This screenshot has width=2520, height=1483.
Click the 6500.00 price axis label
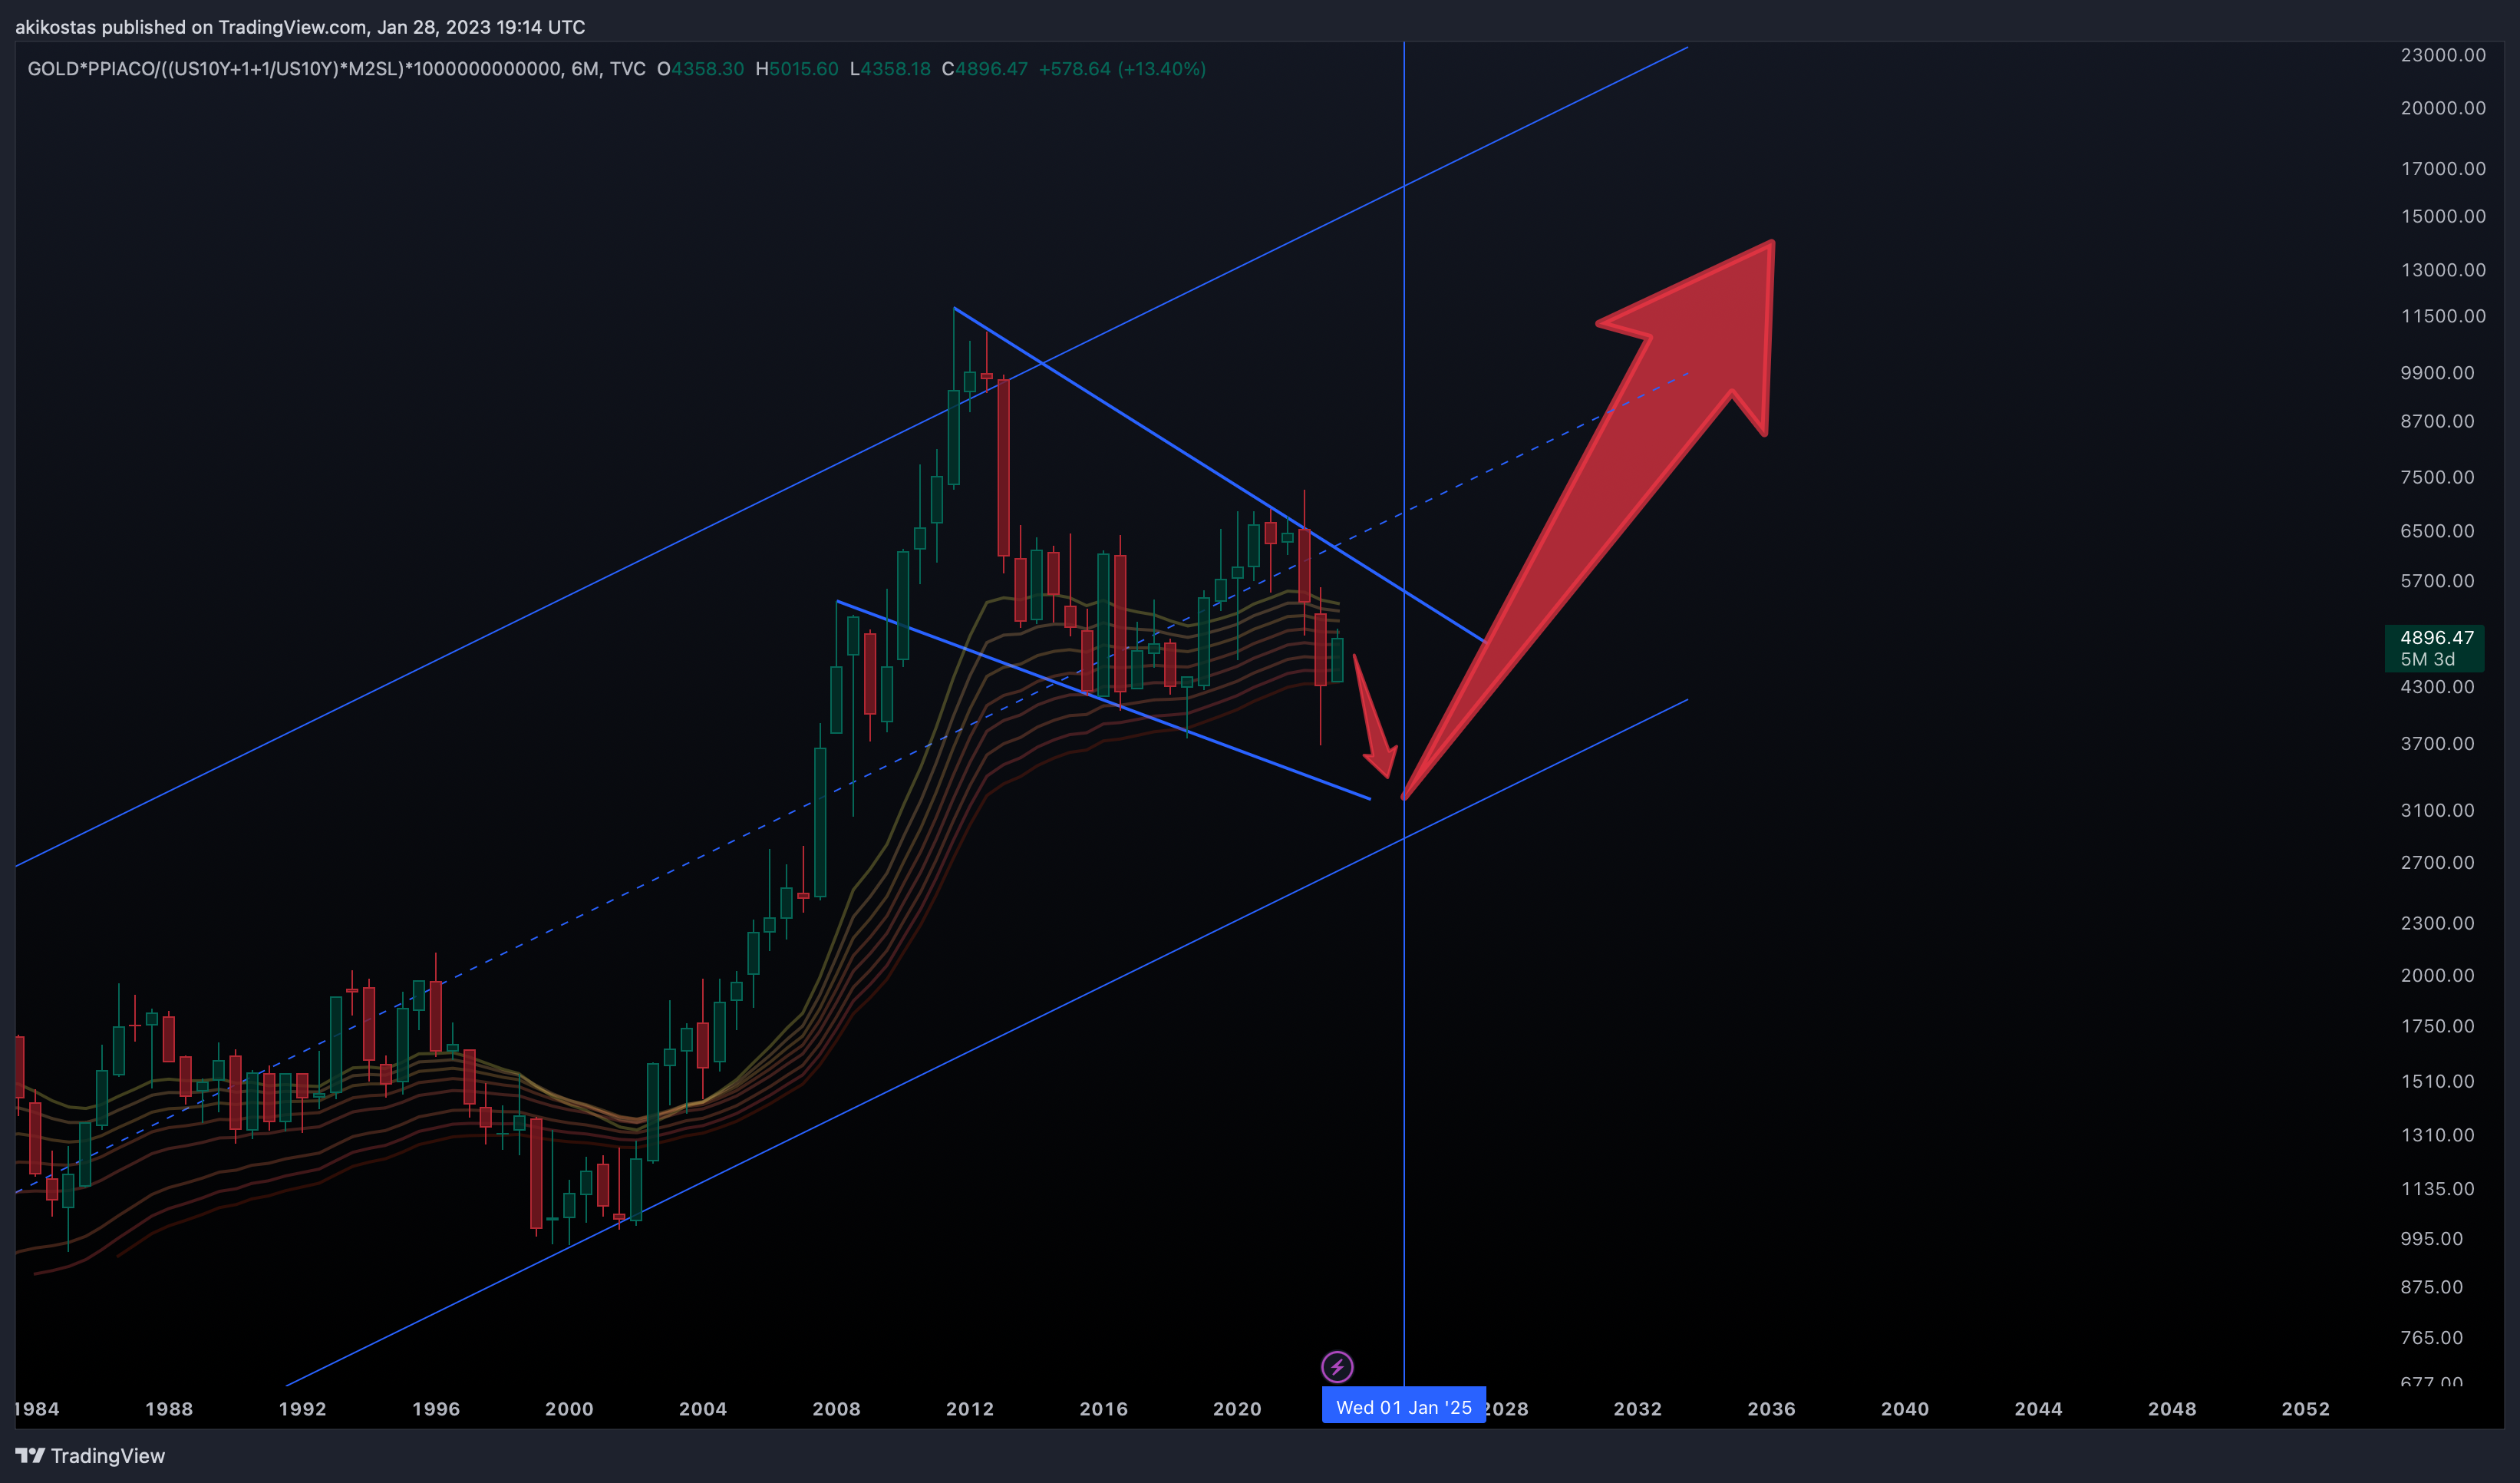(2437, 531)
